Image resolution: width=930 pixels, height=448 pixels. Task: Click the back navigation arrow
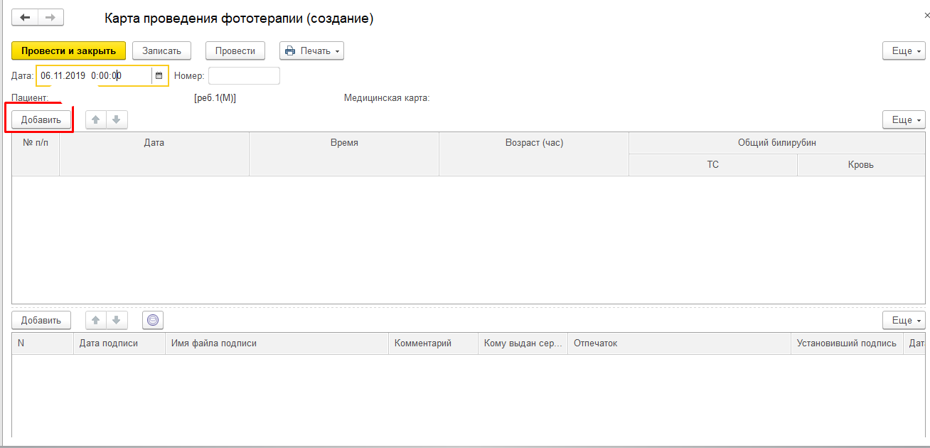(x=25, y=18)
